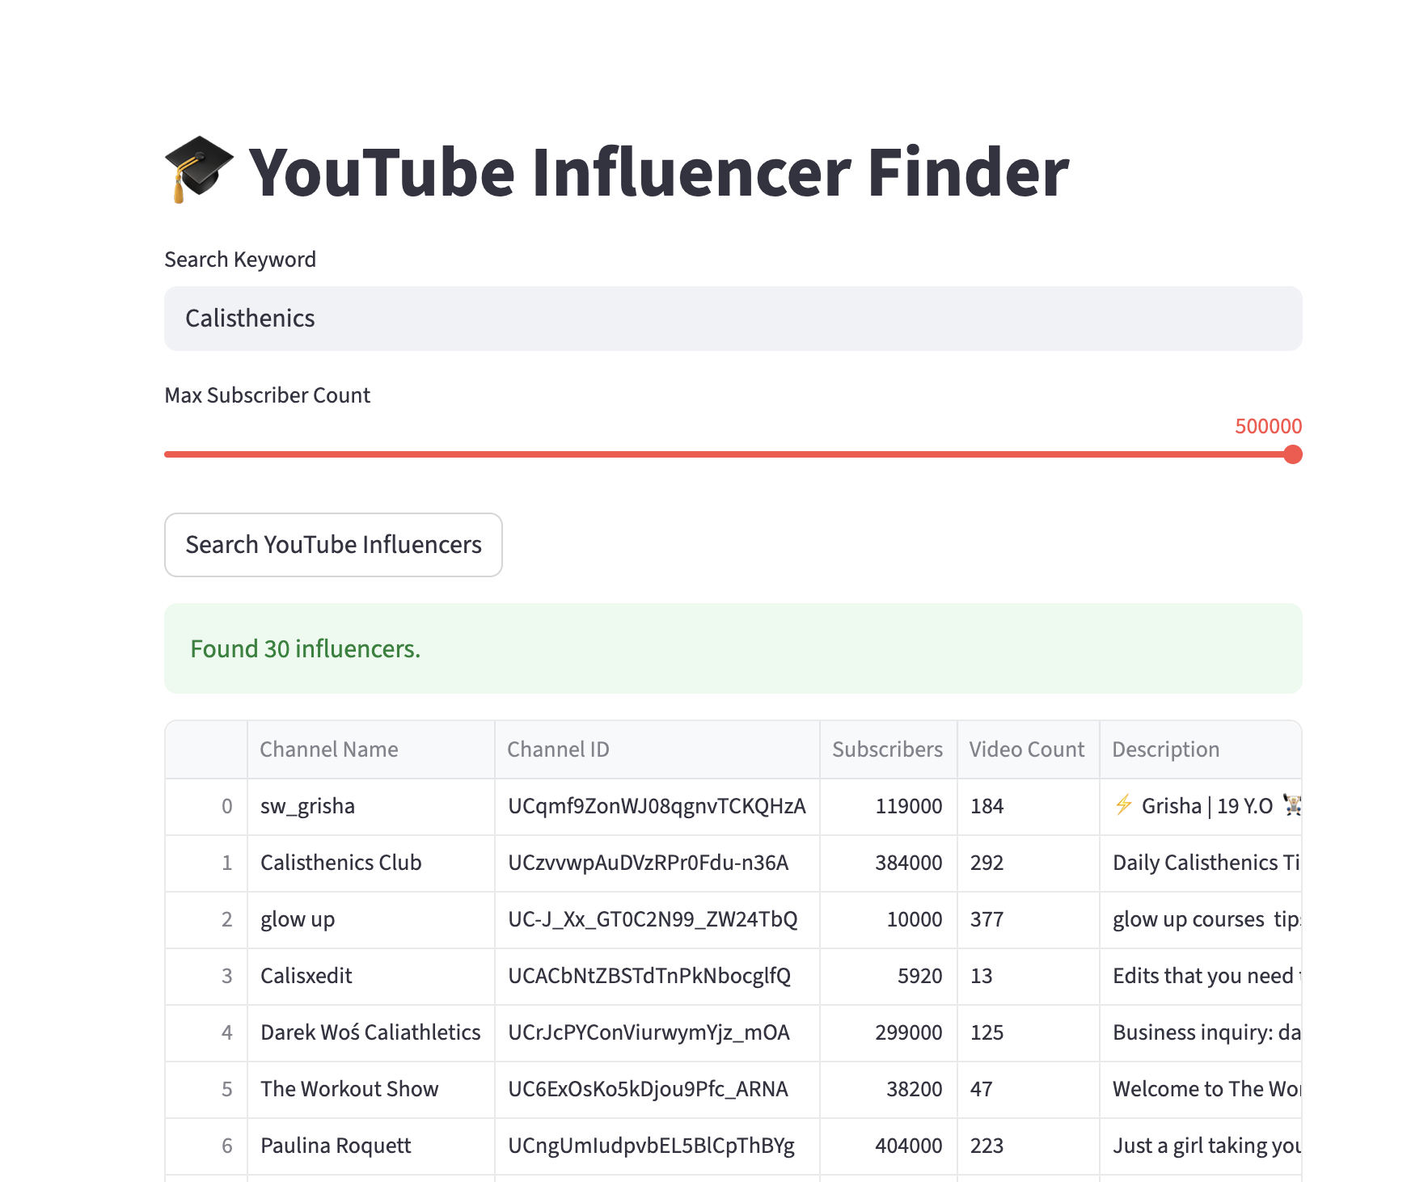Select The Workout Show video count cell
The image size is (1407, 1182).
(x=982, y=1089)
